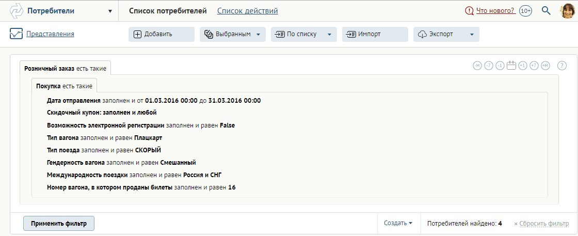
Task: Open the calendar icon in filter header
Action: [511, 65]
